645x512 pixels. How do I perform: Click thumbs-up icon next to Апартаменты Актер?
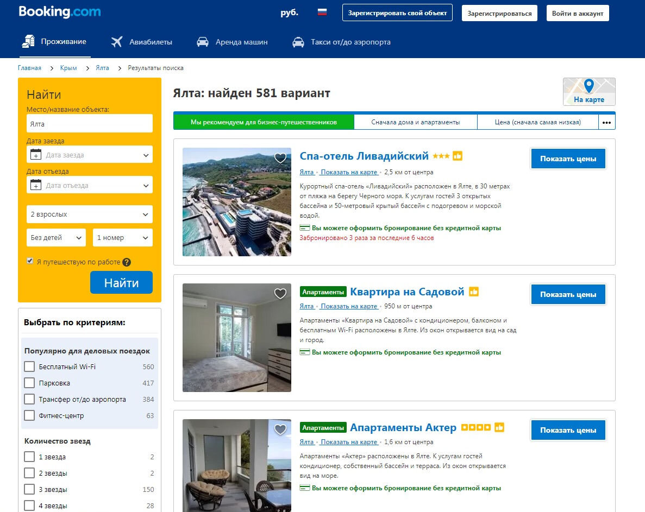[499, 427]
